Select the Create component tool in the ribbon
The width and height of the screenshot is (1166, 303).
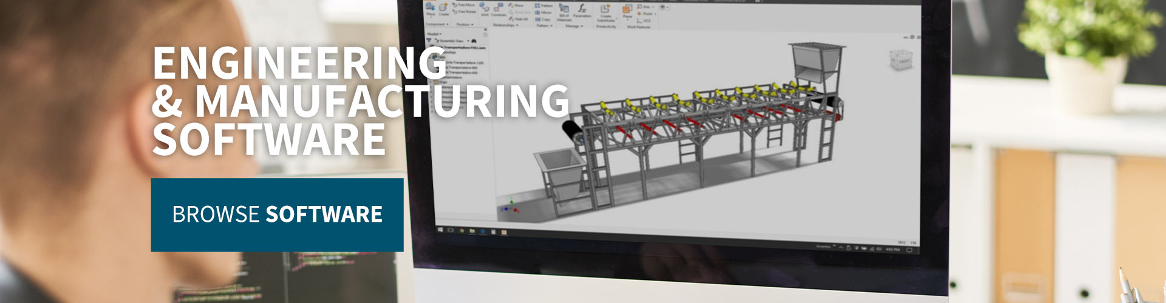(x=444, y=9)
